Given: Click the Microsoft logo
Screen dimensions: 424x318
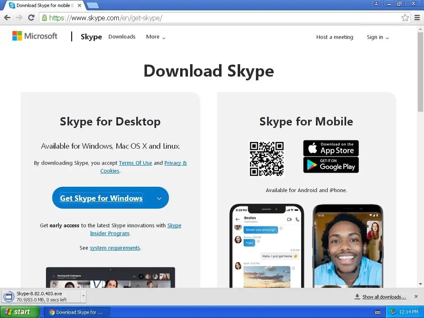Looking at the screenshot, I should (35, 36).
